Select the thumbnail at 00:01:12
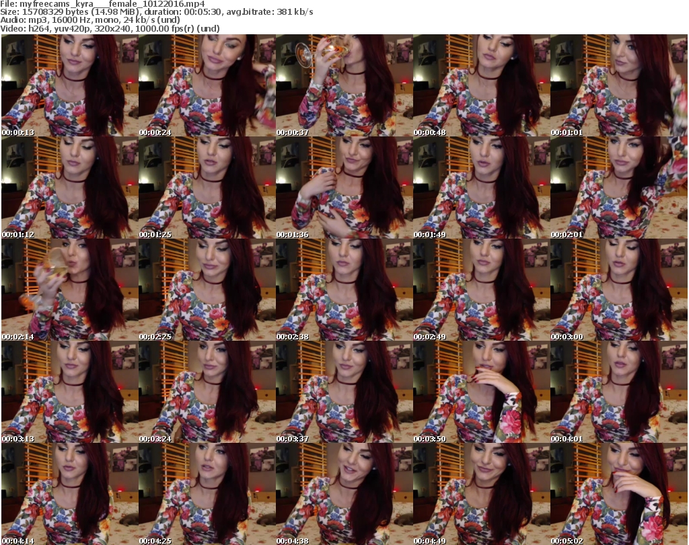Image resolution: width=689 pixels, height=545 pixels. tap(69, 187)
